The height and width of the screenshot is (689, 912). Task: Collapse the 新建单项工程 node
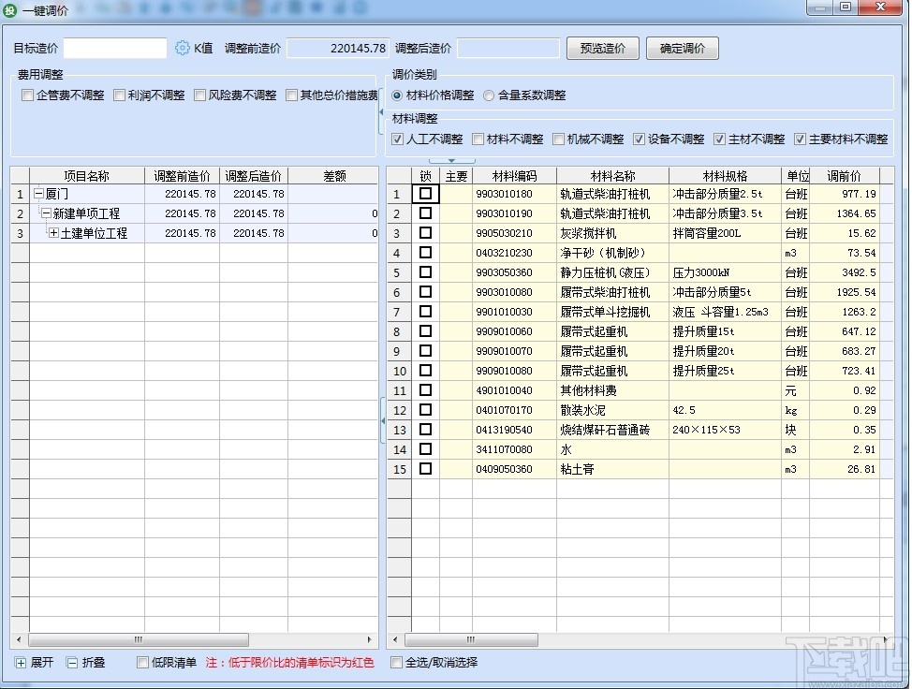coord(47,213)
